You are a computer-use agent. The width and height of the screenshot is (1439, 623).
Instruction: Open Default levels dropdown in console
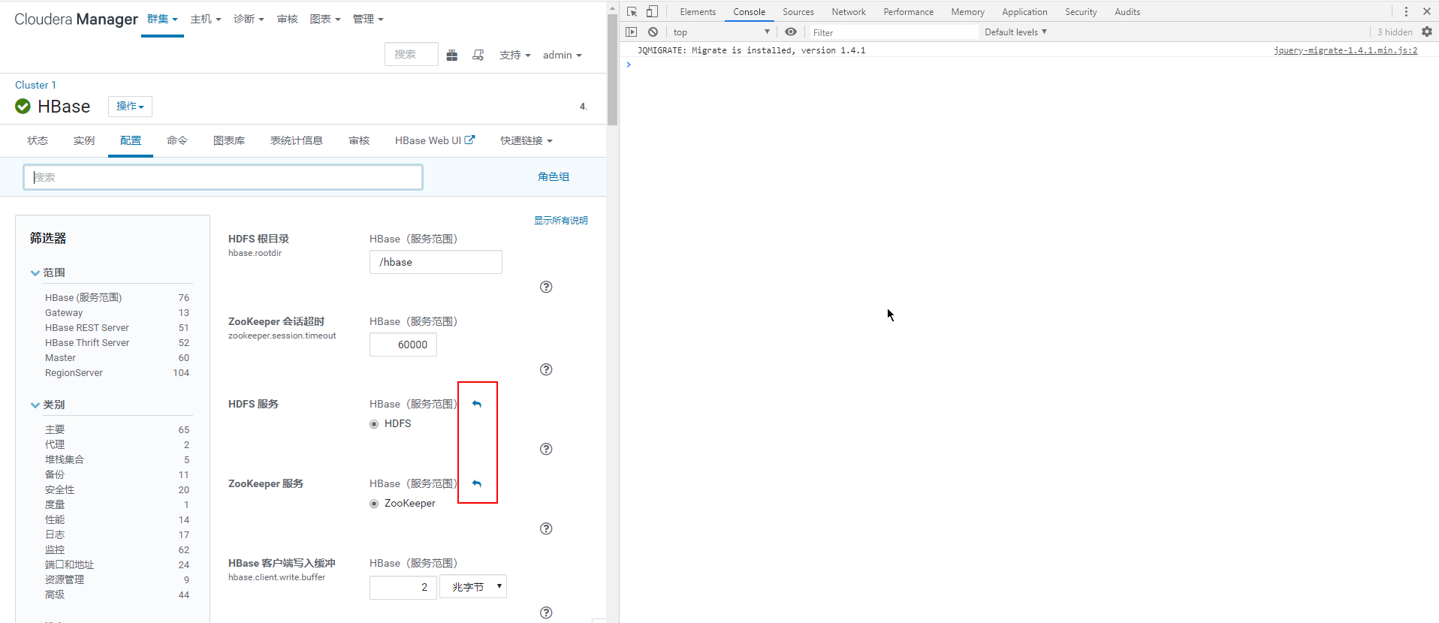[x=1015, y=32]
